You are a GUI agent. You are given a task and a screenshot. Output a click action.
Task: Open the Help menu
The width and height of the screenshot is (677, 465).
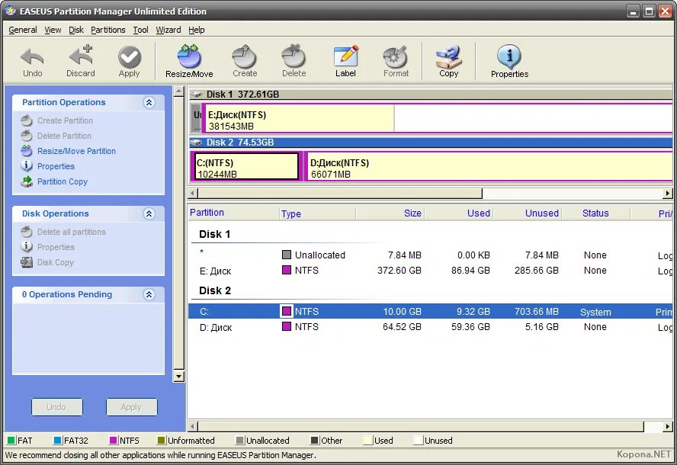pos(197,30)
